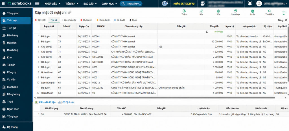Click the 4 000 000 Tiền VND cell
The image size is (289, 131).
point(121,114)
